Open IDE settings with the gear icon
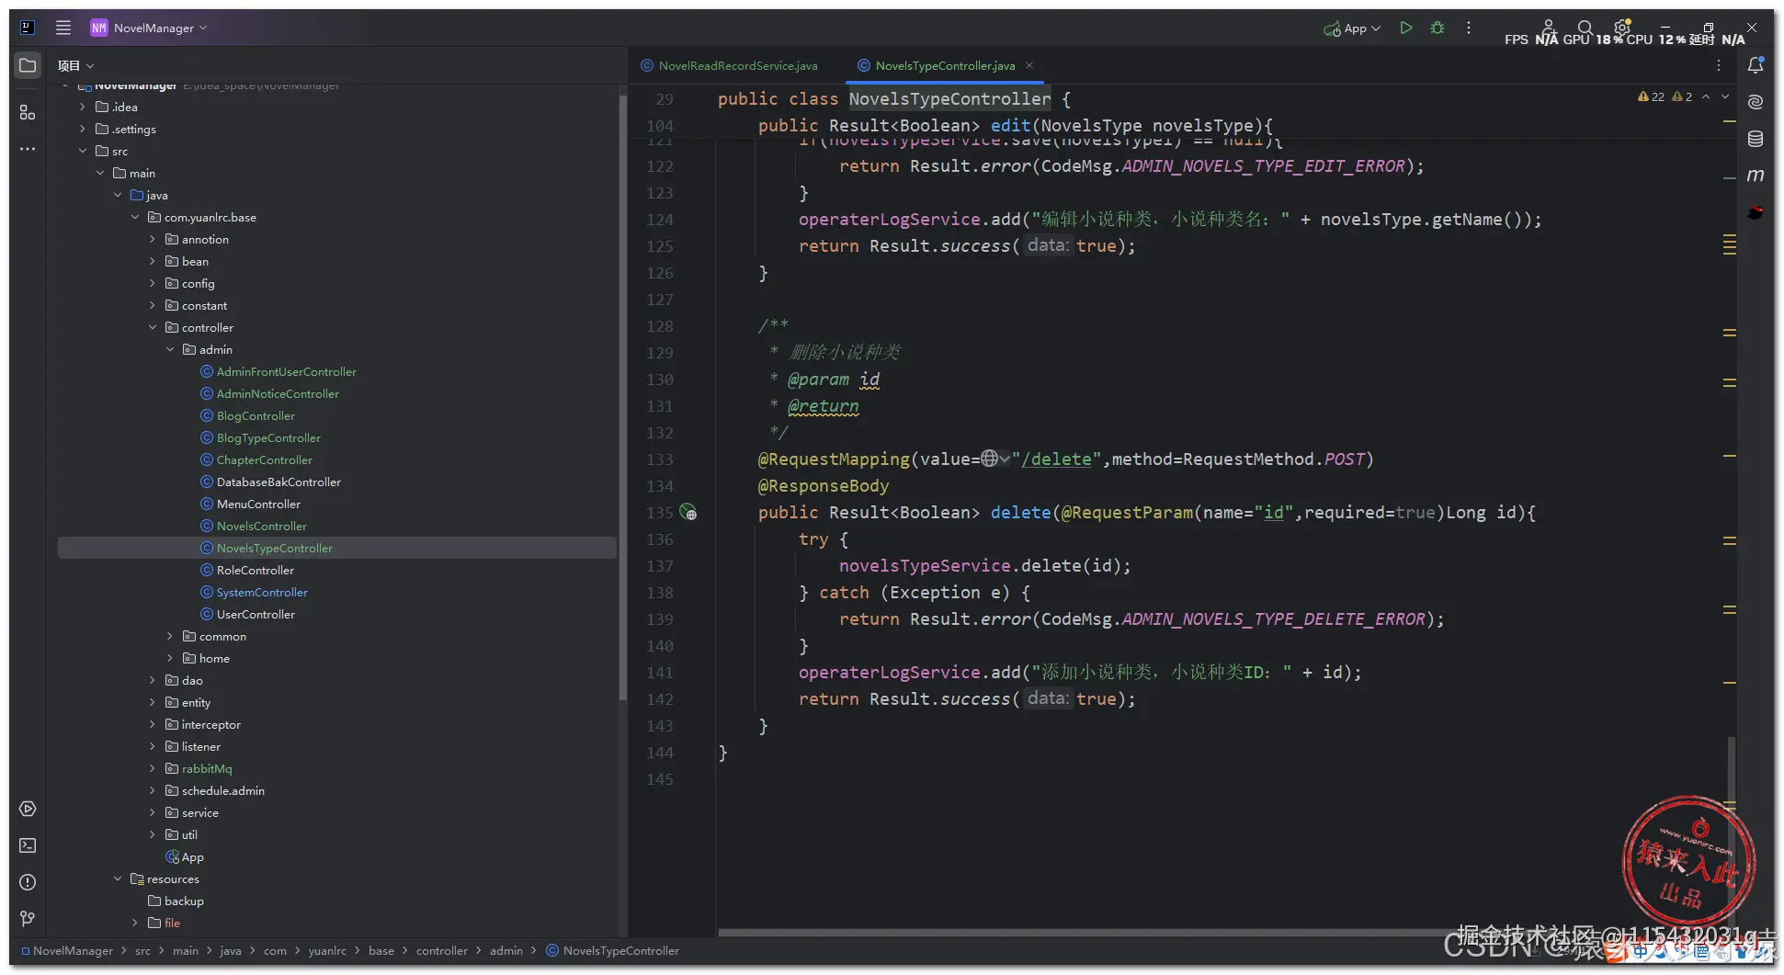This screenshot has width=1784, height=975. pyautogui.click(x=1622, y=28)
